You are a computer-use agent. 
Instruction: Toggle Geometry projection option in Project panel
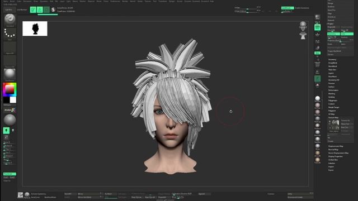(x=333, y=33)
